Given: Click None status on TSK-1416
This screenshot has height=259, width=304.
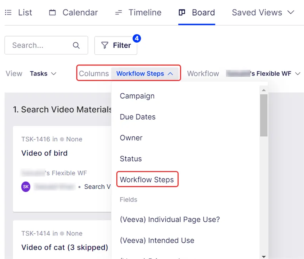Looking at the screenshot, I should [x=71, y=139].
